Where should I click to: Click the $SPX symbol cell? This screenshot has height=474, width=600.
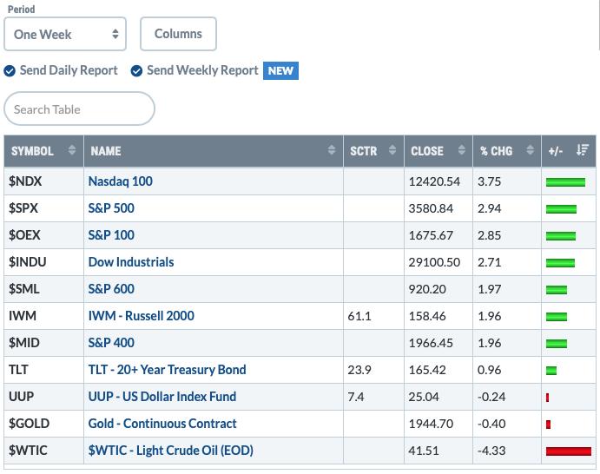[43, 208]
